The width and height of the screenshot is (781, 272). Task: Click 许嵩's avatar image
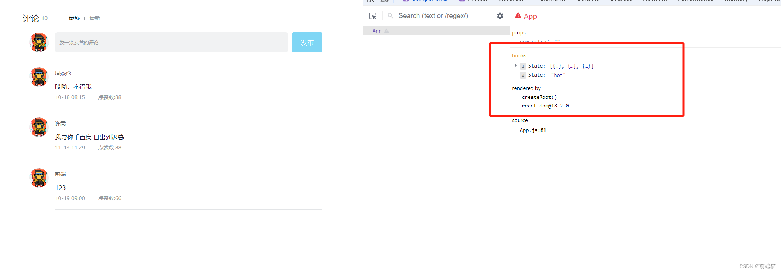(39, 127)
